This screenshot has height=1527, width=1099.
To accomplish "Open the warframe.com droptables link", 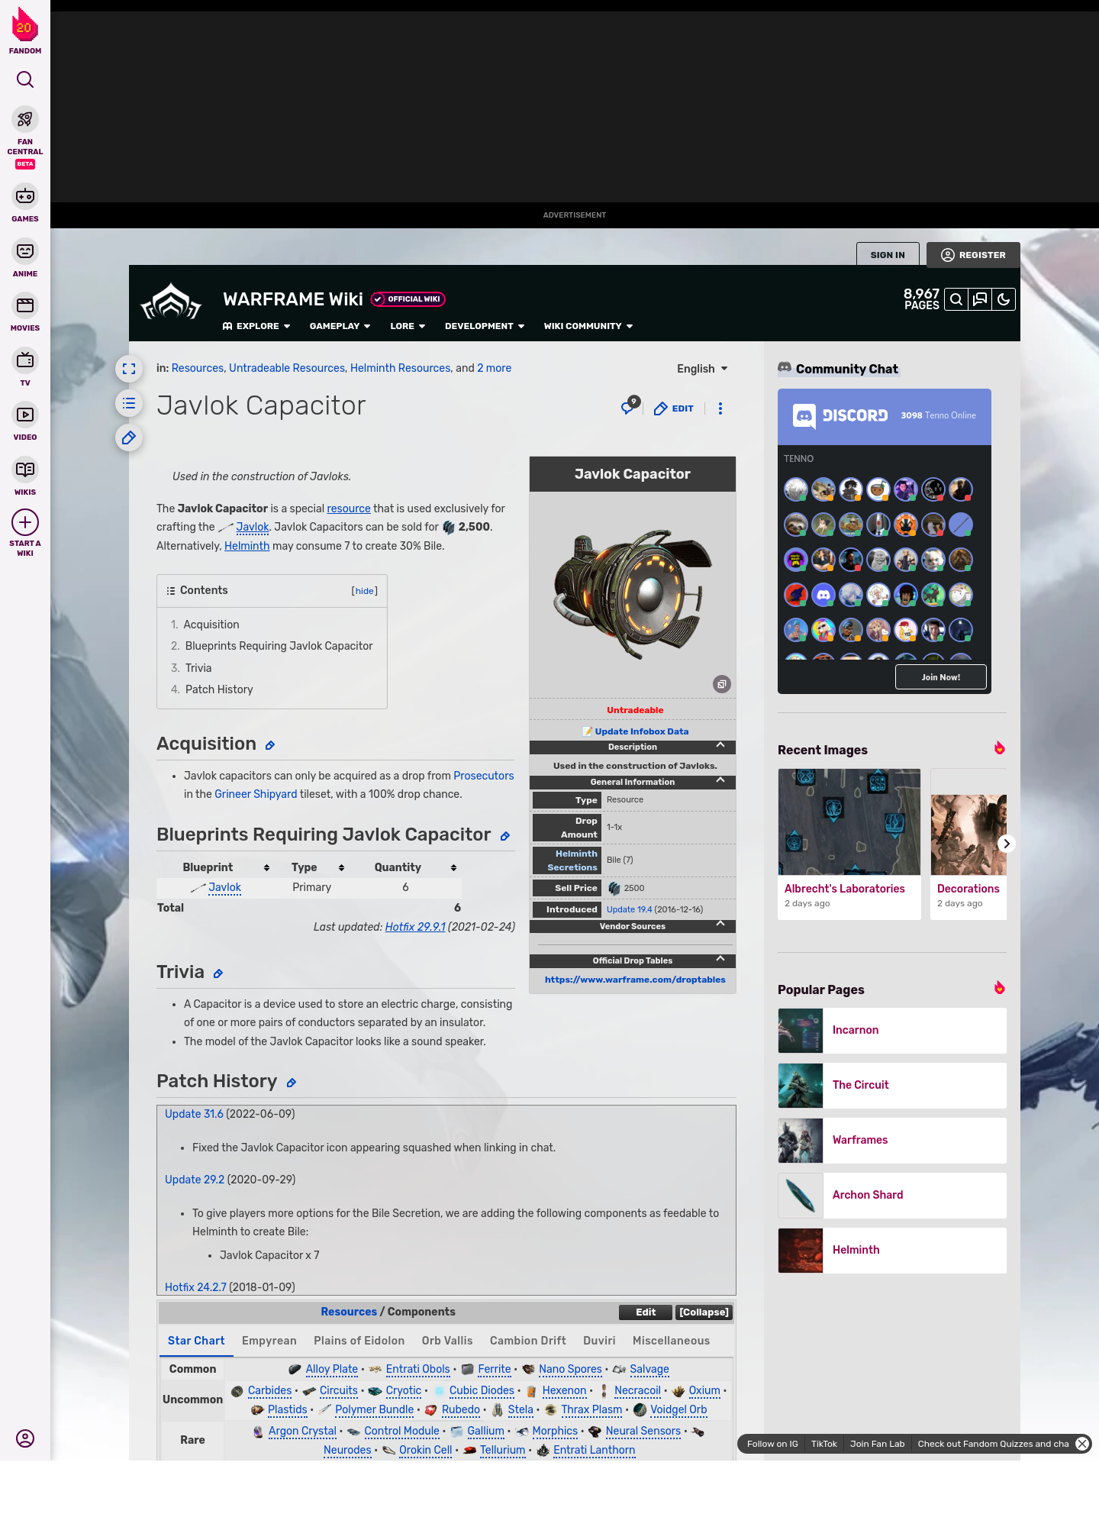I will point(635,980).
